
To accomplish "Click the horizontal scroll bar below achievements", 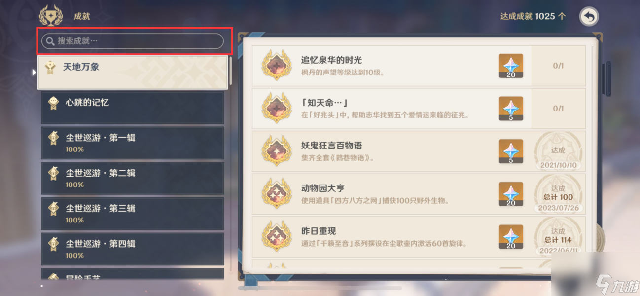I will tap(320, 288).
